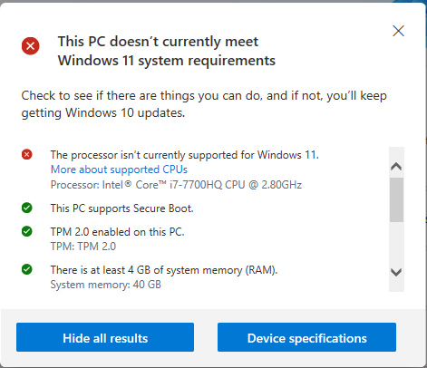Image resolution: width=427 pixels, height=368 pixels.
Task: Click the 'System memory: 40 GB' detail text
Action: point(106,285)
